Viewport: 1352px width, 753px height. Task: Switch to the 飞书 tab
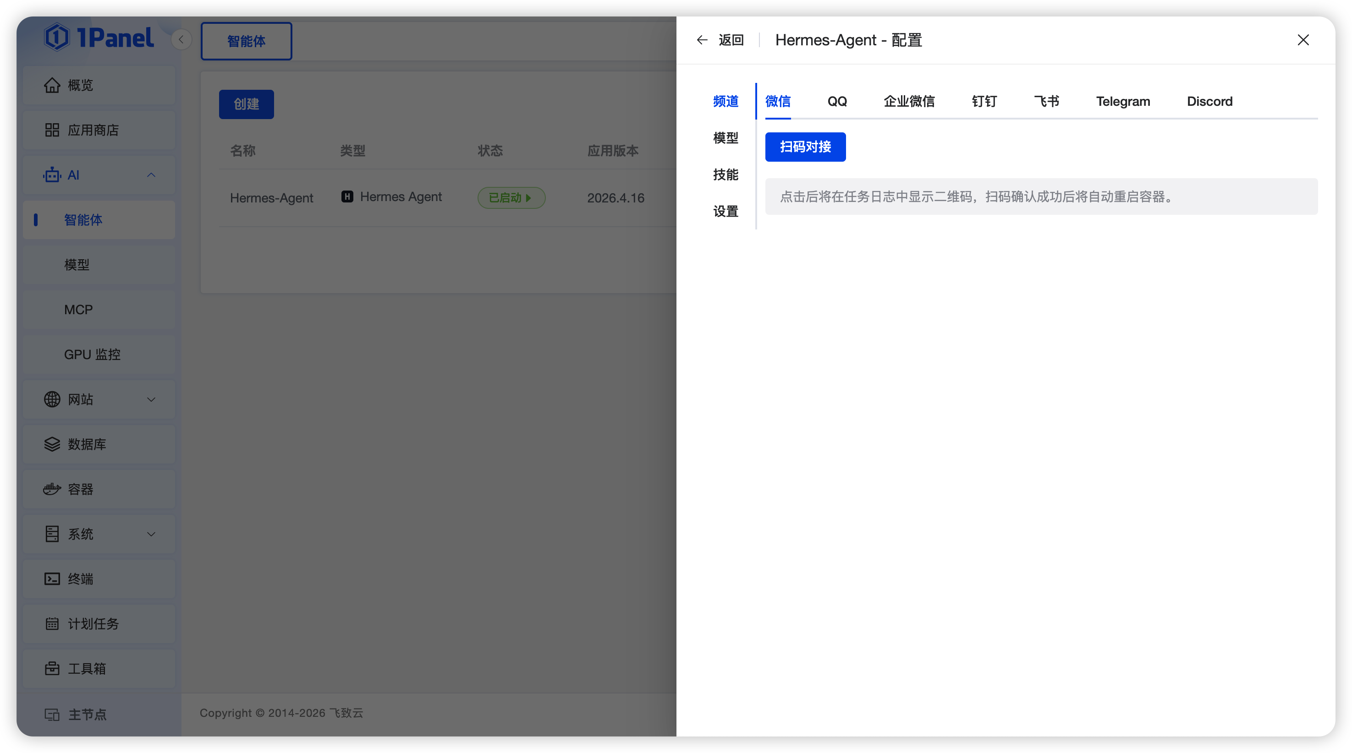coord(1047,101)
